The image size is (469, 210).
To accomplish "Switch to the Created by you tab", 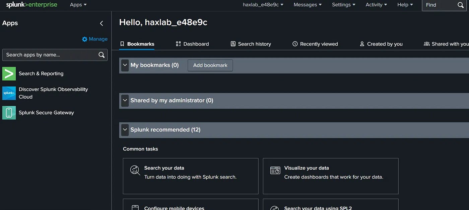I will click(x=381, y=44).
